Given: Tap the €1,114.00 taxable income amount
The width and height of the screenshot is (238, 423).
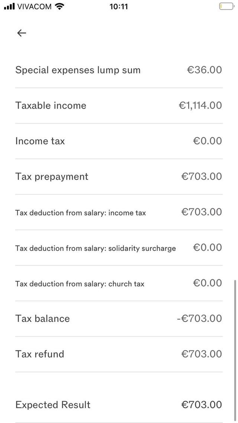Looking at the screenshot, I should point(200,106).
